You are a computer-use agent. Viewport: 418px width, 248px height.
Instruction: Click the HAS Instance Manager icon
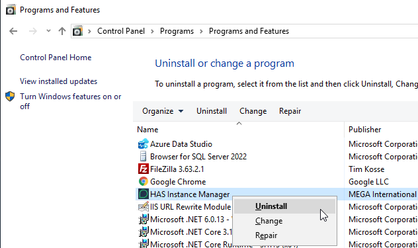point(143,194)
